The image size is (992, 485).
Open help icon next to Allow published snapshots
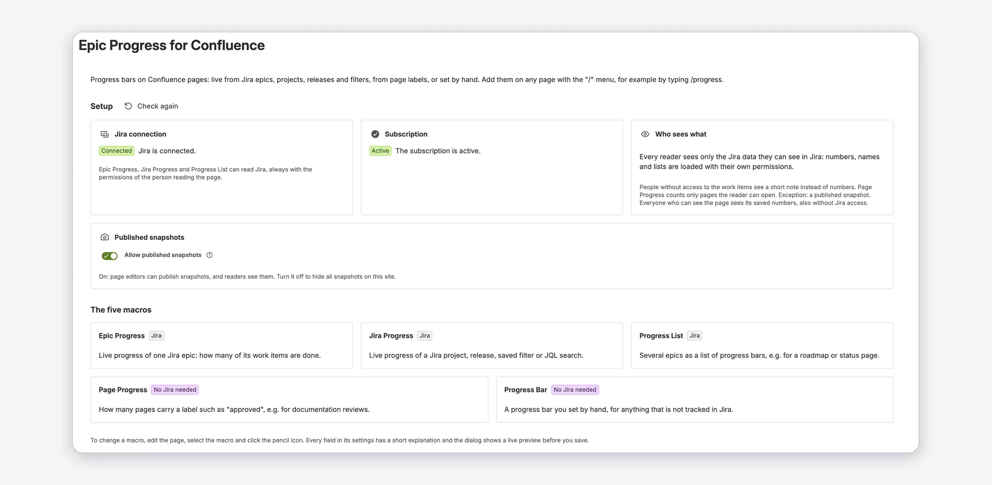pos(210,255)
